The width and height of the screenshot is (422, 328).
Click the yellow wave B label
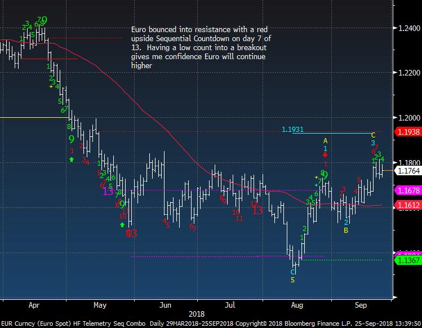click(x=346, y=230)
